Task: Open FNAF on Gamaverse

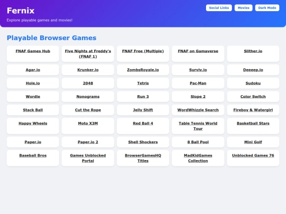Action: 198,51
